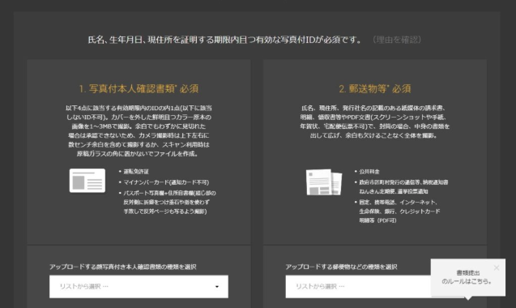Open the 理由を確認 link
This screenshot has width=516, height=308.
pos(397,41)
